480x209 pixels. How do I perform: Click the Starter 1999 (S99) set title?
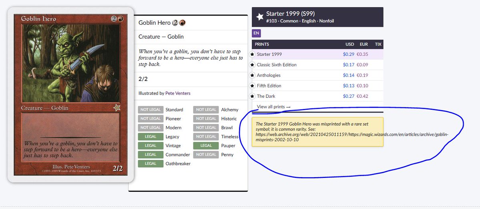[x=291, y=14]
